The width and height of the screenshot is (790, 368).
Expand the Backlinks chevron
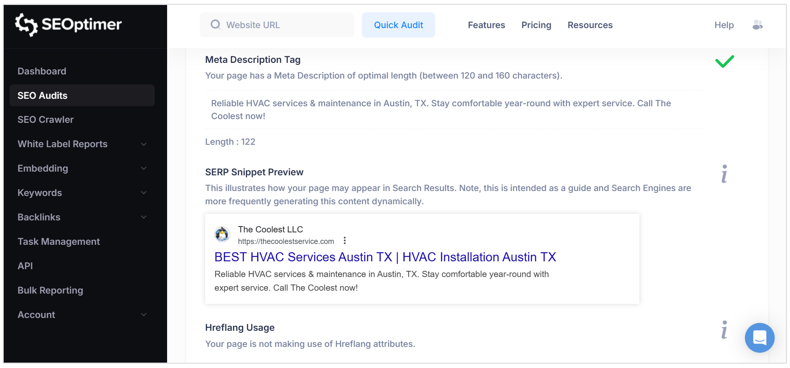(x=144, y=217)
